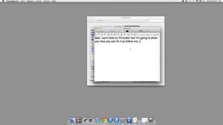
Task: Click the volume icon in the menu bar
Action: [x=203, y=1]
